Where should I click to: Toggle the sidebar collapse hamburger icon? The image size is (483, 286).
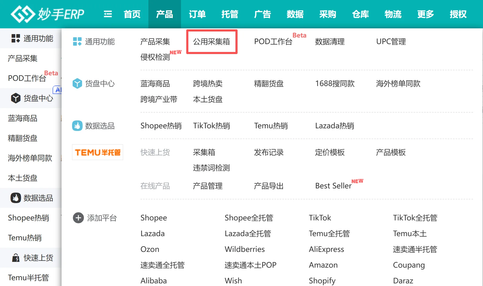coord(108,14)
